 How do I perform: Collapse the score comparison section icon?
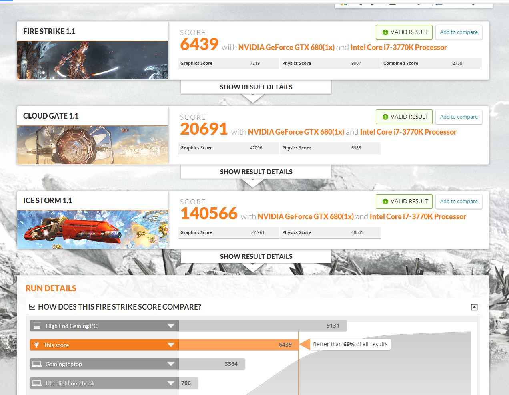click(474, 307)
